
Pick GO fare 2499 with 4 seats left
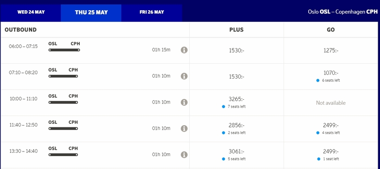[331, 128]
